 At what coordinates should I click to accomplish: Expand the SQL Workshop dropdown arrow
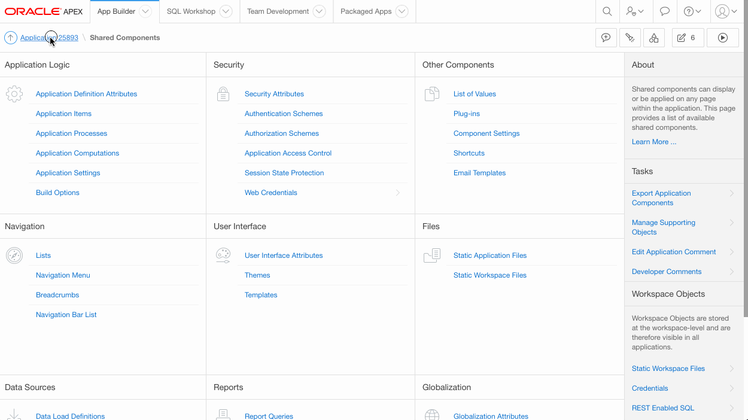pos(225,11)
